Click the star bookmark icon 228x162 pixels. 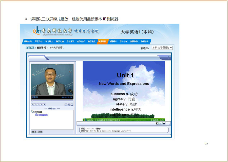(66, 105)
